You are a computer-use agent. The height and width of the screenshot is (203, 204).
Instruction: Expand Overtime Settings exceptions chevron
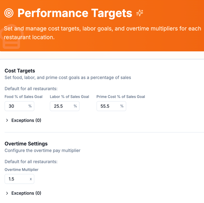pos(7,193)
